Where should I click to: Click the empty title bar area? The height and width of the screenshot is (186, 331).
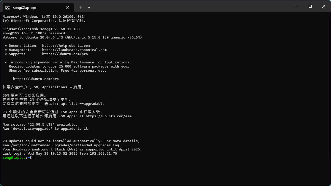190,7
